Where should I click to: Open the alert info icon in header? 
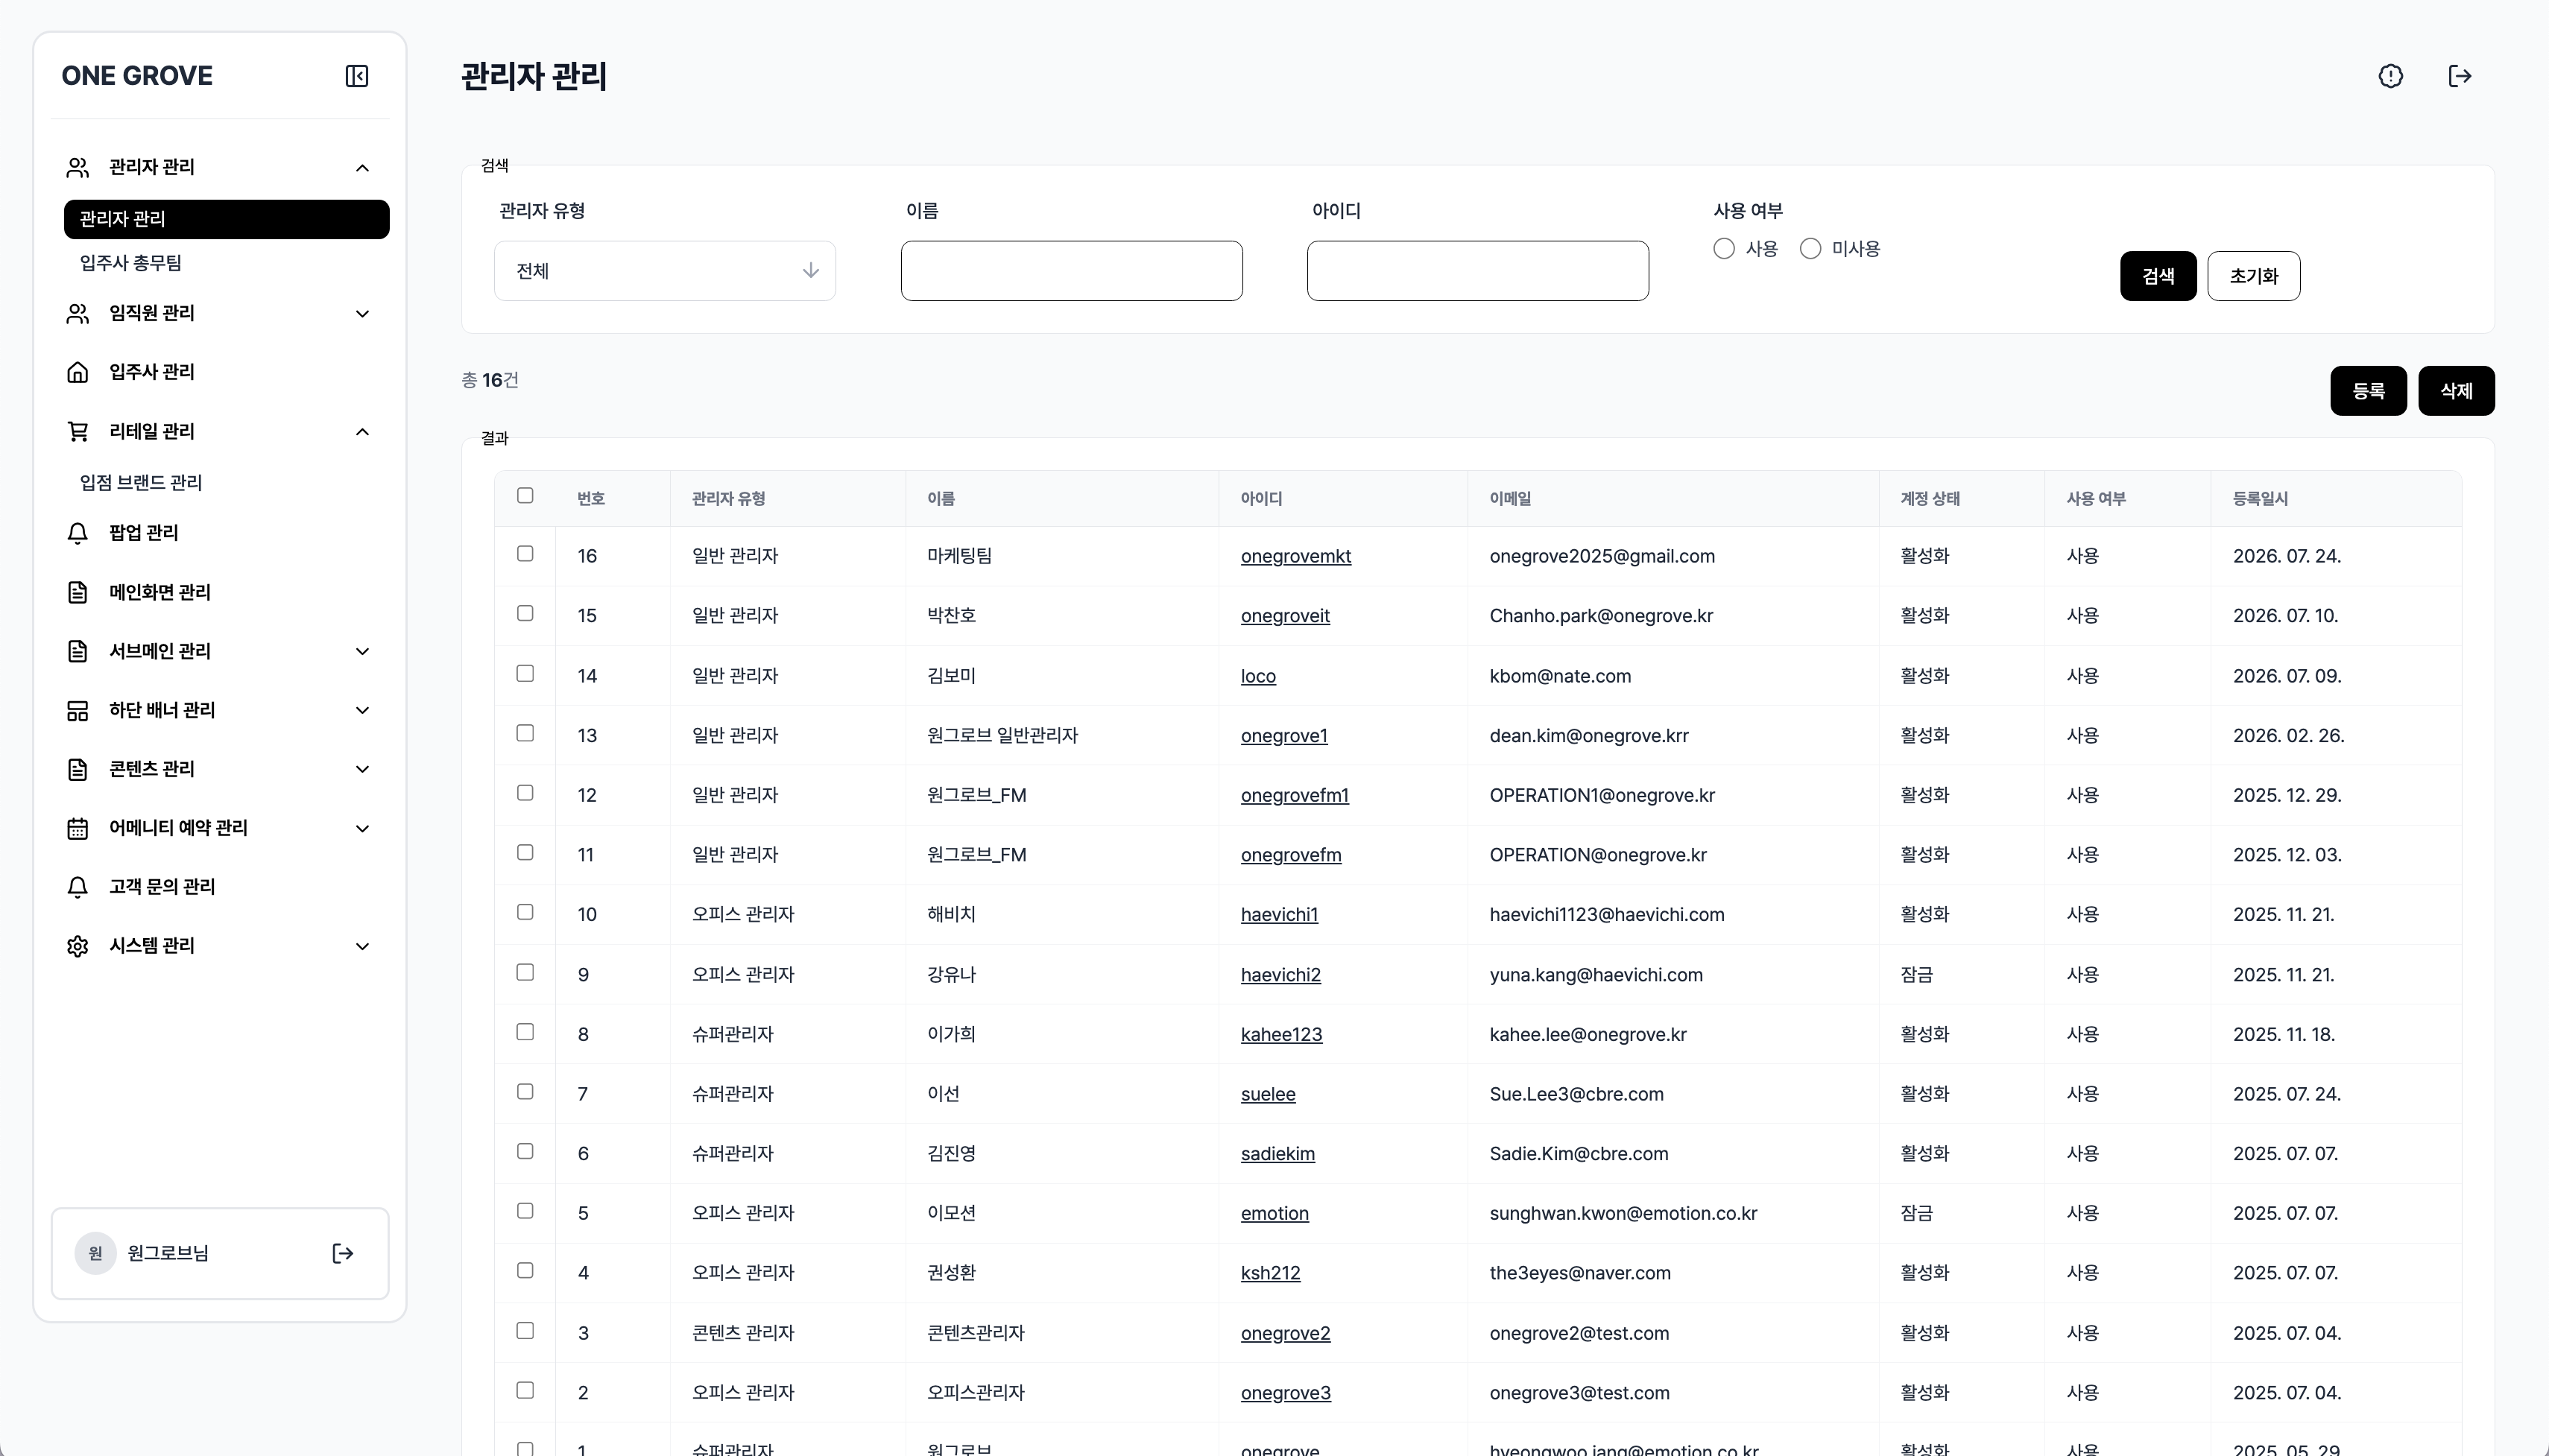coord(2390,76)
